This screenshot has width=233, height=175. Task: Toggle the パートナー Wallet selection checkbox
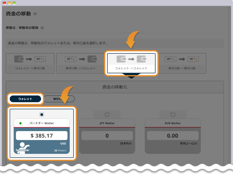[x=42, y=115]
